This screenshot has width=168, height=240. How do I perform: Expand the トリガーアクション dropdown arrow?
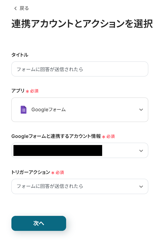pos(141,187)
